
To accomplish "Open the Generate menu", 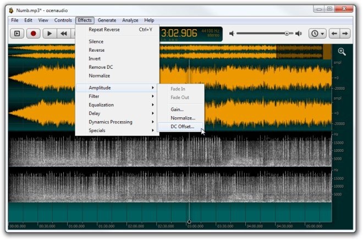I will pos(107,20).
